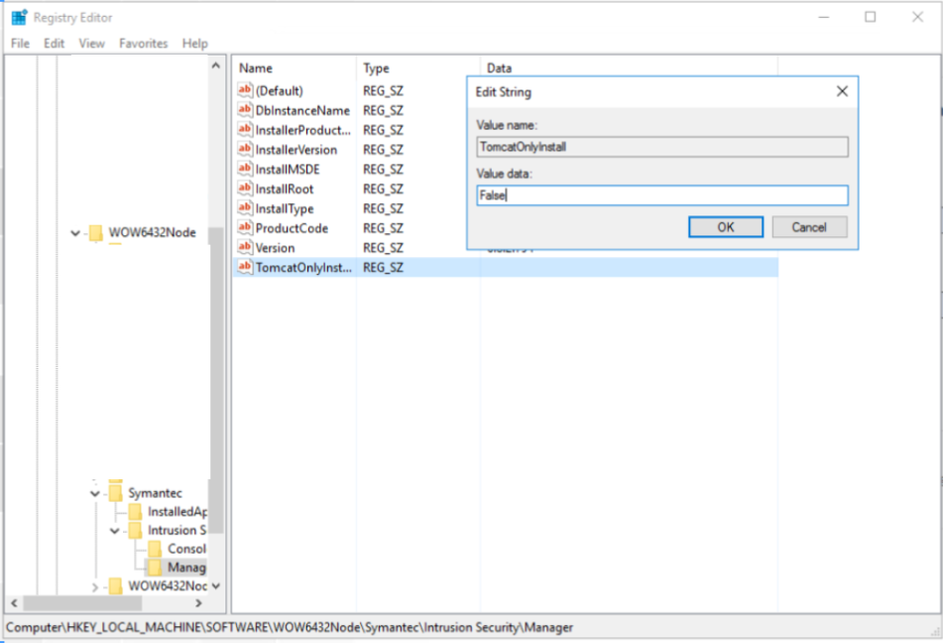This screenshot has height=643, width=943.
Task: Maximize the Registry Editor window
Action: (871, 17)
